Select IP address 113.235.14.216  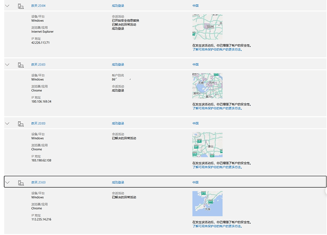click(x=41, y=219)
